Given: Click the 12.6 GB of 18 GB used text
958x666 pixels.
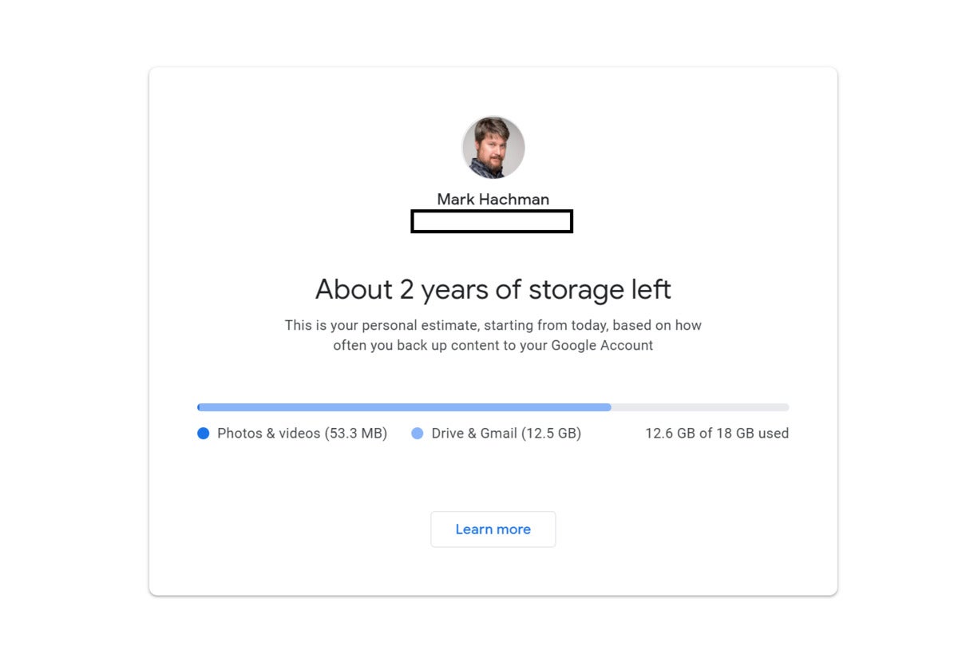Looking at the screenshot, I should [x=717, y=434].
